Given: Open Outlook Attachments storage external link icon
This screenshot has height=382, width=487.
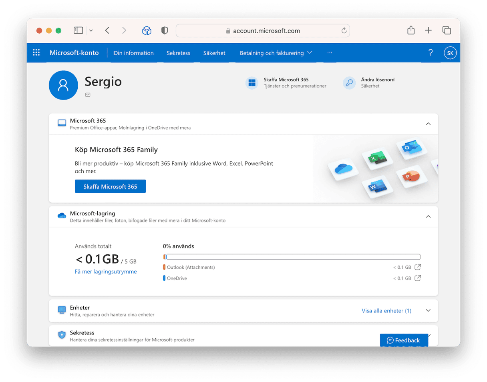Looking at the screenshot, I should pyautogui.click(x=417, y=267).
